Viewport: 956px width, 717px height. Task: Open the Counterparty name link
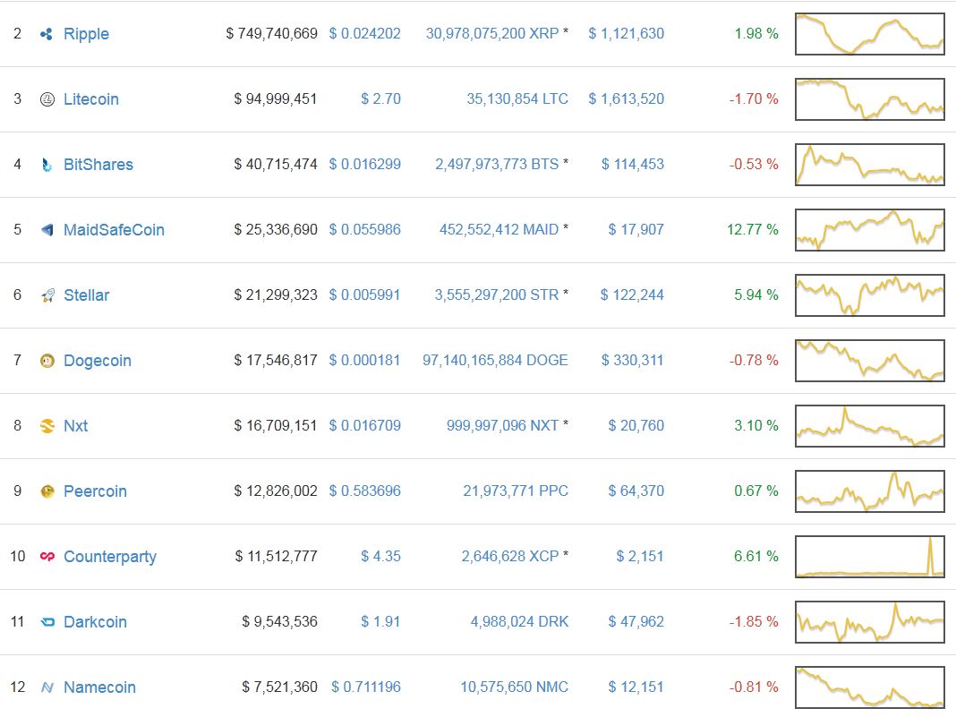point(110,557)
